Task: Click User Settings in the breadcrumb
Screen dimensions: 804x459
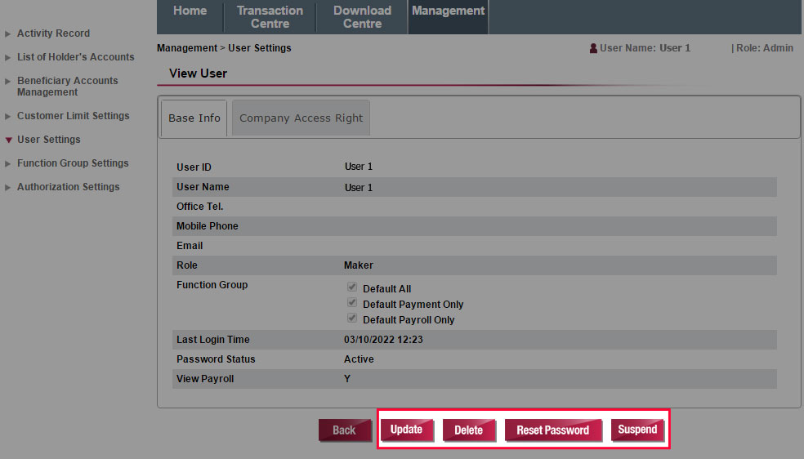Action: coord(260,47)
